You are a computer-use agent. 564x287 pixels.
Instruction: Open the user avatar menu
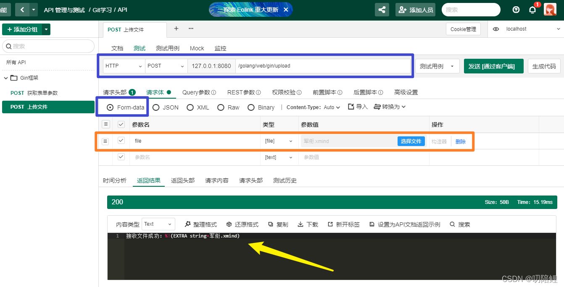click(x=550, y=10)
